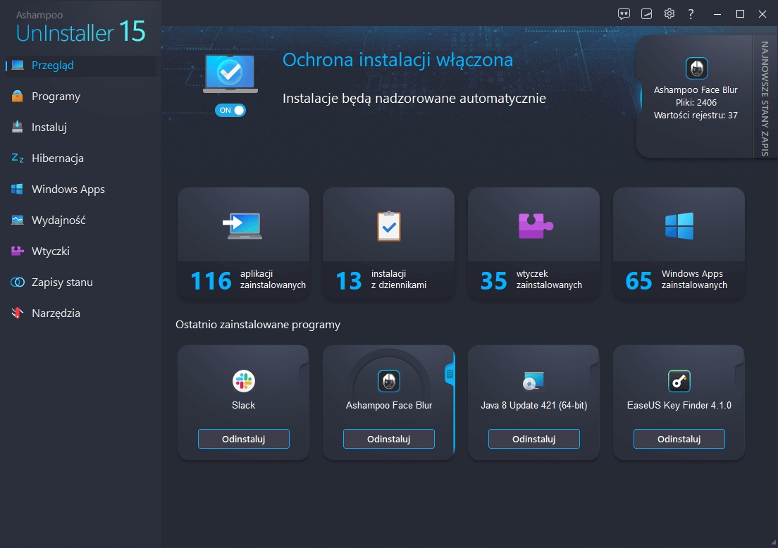Click the window resize grip corner

[774, 544]
